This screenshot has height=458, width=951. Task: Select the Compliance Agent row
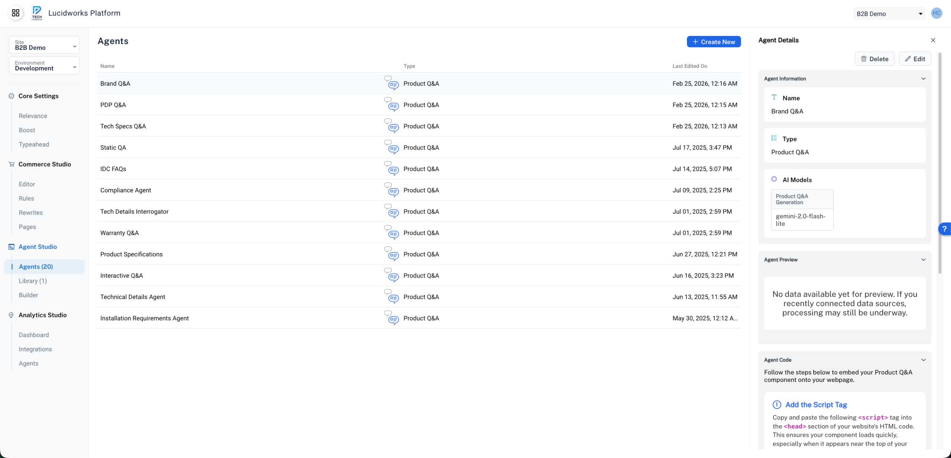[x=419, y=190]
